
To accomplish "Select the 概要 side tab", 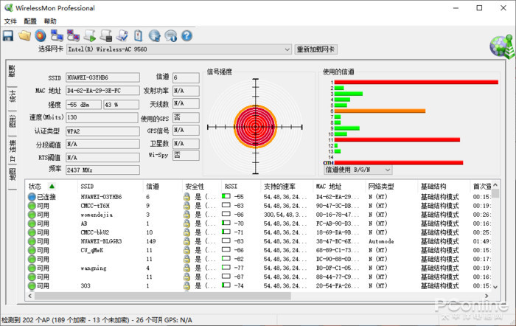I will pos(12,71).
